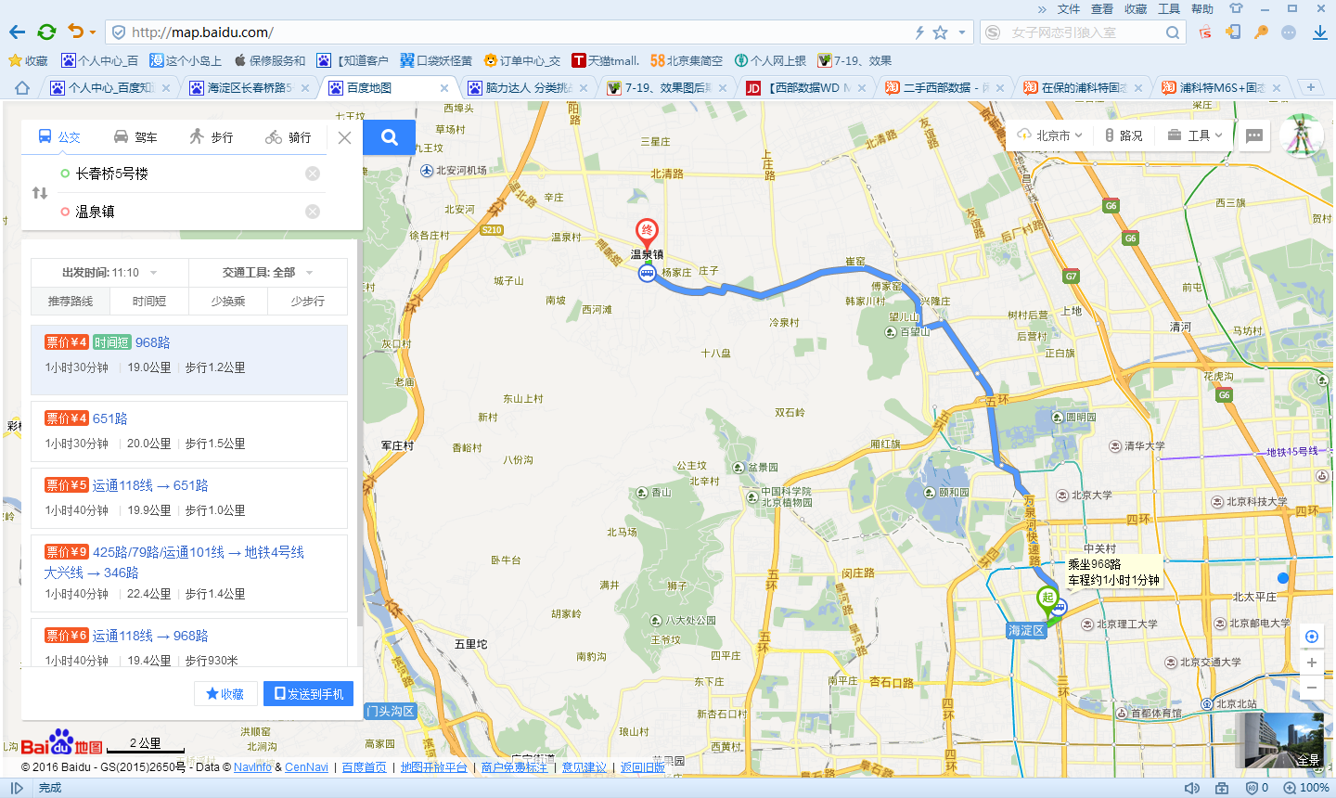Choose 少步行 sort option
1336x798 pixels.
pos(307,302)
